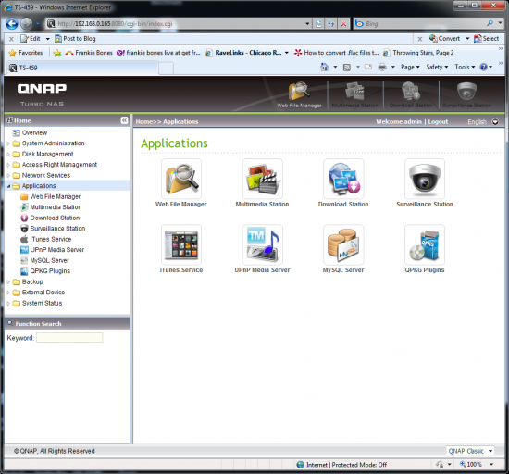Open the Help question-mark icon
509x474 pixels.
coord(484,67)
